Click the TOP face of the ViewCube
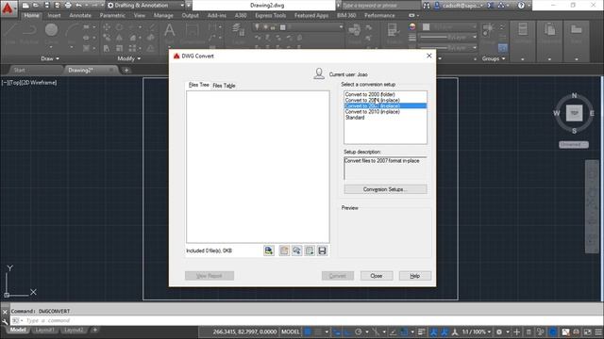Viewport: 604px width, 339px height. (x=574, y=113)
